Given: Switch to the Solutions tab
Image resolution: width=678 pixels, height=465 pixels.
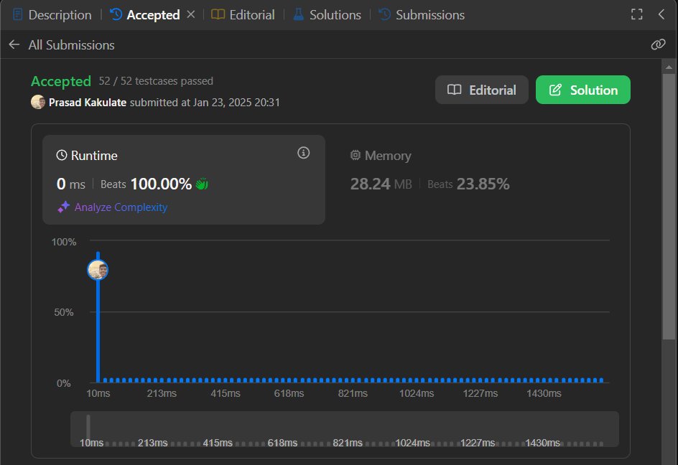Looking at the screenshot, I should pos(327,14).
